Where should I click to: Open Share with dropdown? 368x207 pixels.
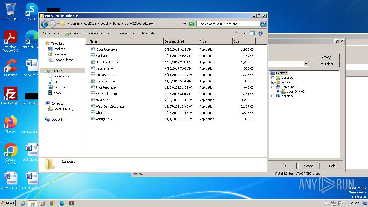pos(125,33)
